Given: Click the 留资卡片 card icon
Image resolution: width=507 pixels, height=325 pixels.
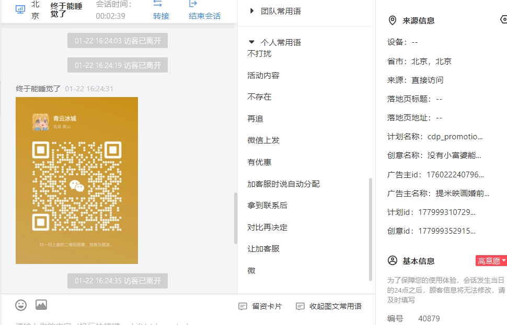Looking at the screenshot, I should [x=243, y=306].
